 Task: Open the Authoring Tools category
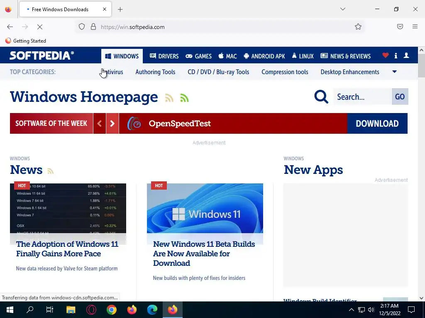coord(155,72)
